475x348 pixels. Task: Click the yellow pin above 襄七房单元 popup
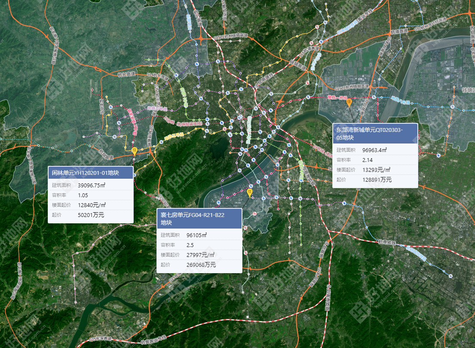tap(249, 192)
